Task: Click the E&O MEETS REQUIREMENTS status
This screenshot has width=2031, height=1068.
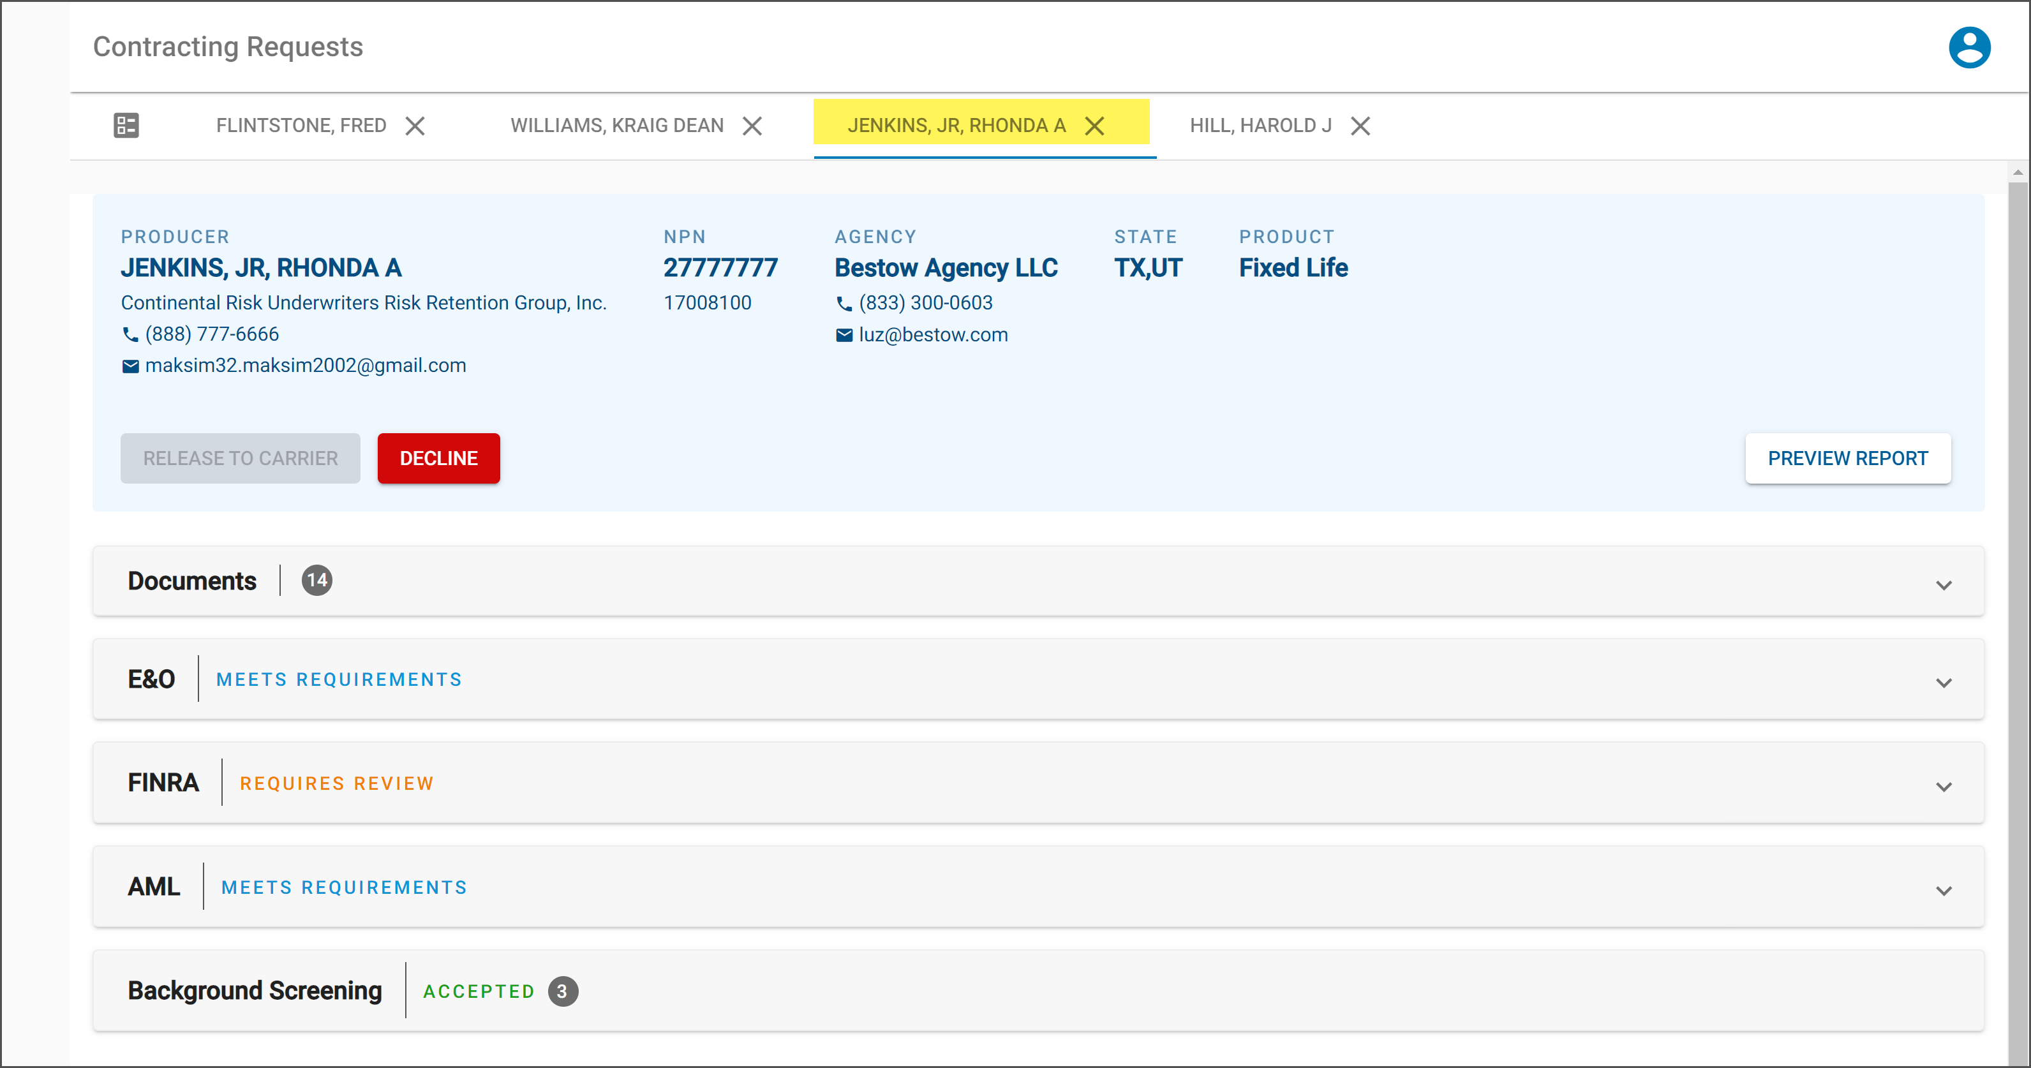Action: 339,679
